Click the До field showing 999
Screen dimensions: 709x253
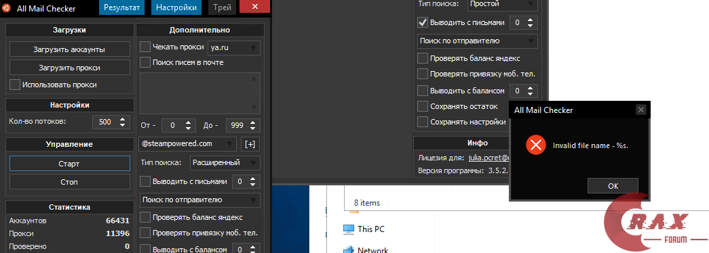tap(237, 125)
